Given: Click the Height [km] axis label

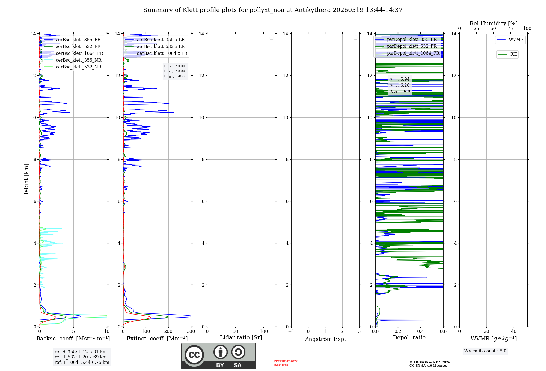Looking at the screenshot, I should tap(26, 180).
